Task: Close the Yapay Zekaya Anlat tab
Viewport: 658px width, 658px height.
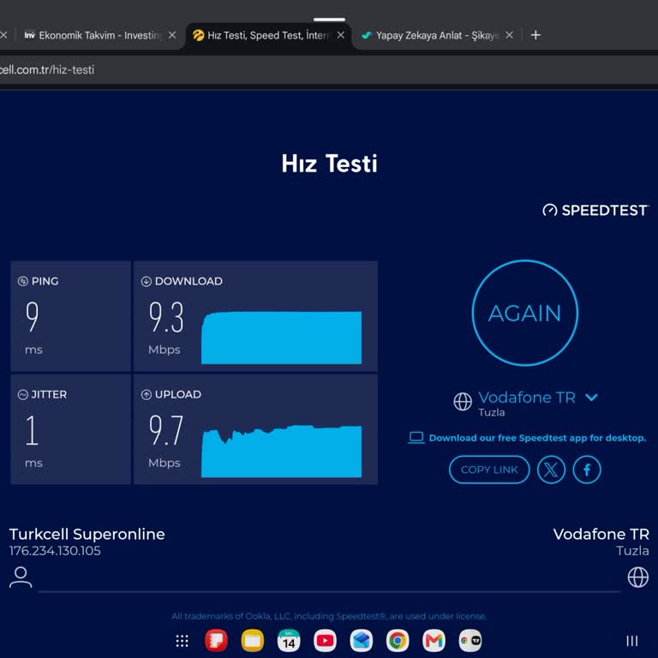Action: click(x=509, y=35)
